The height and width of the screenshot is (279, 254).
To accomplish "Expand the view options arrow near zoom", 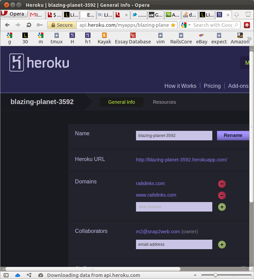I will [195, 275].
